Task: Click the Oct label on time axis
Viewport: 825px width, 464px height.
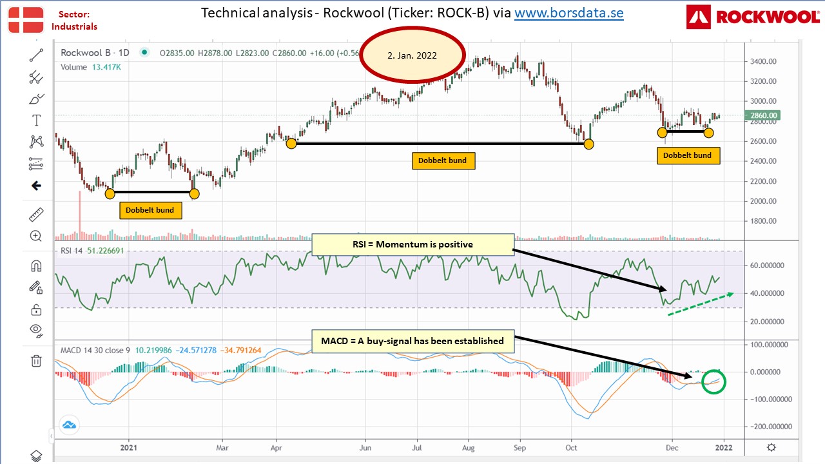Action: coord(571,447)
